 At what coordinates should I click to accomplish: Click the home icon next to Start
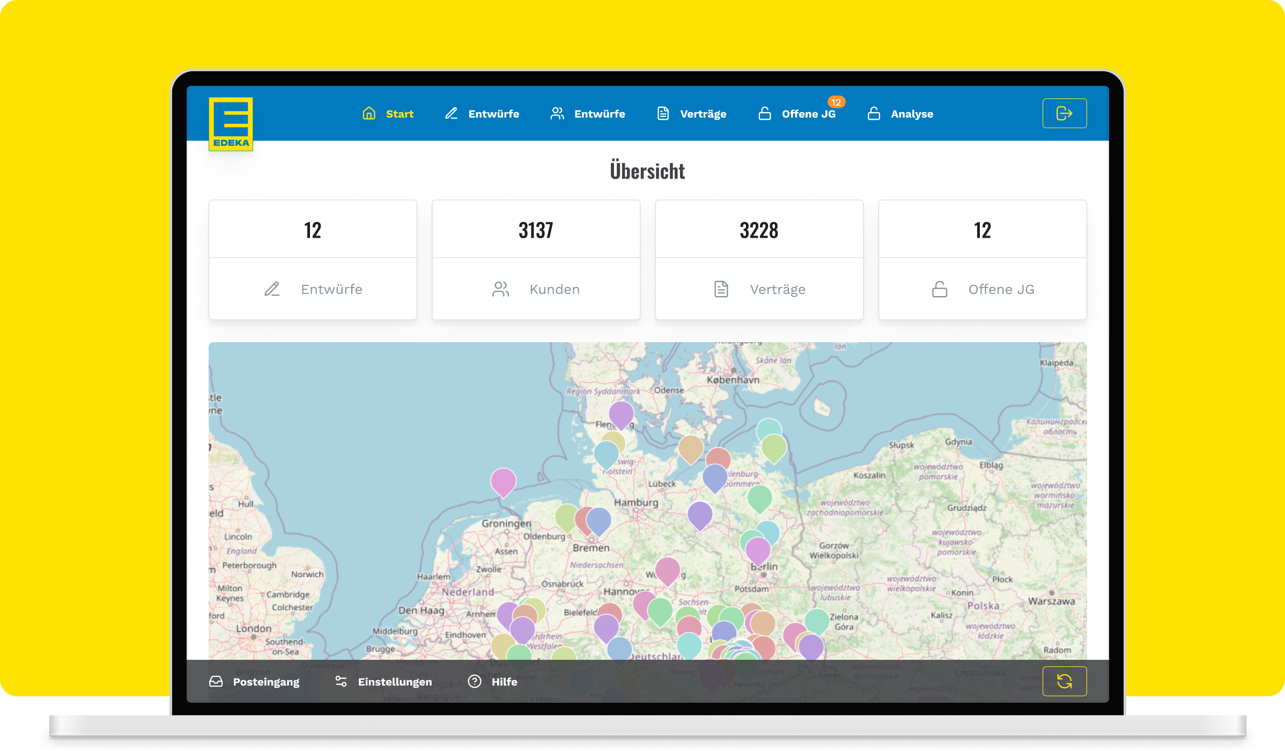click(369, 113)
